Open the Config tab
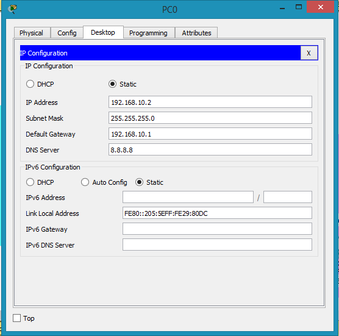 click(67, 33)
